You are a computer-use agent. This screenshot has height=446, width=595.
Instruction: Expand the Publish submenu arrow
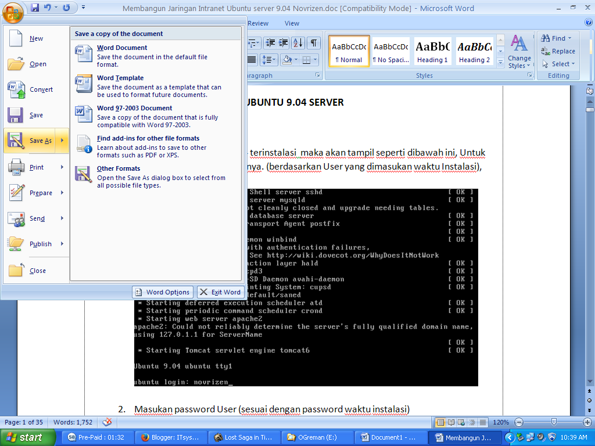[62, 244]
